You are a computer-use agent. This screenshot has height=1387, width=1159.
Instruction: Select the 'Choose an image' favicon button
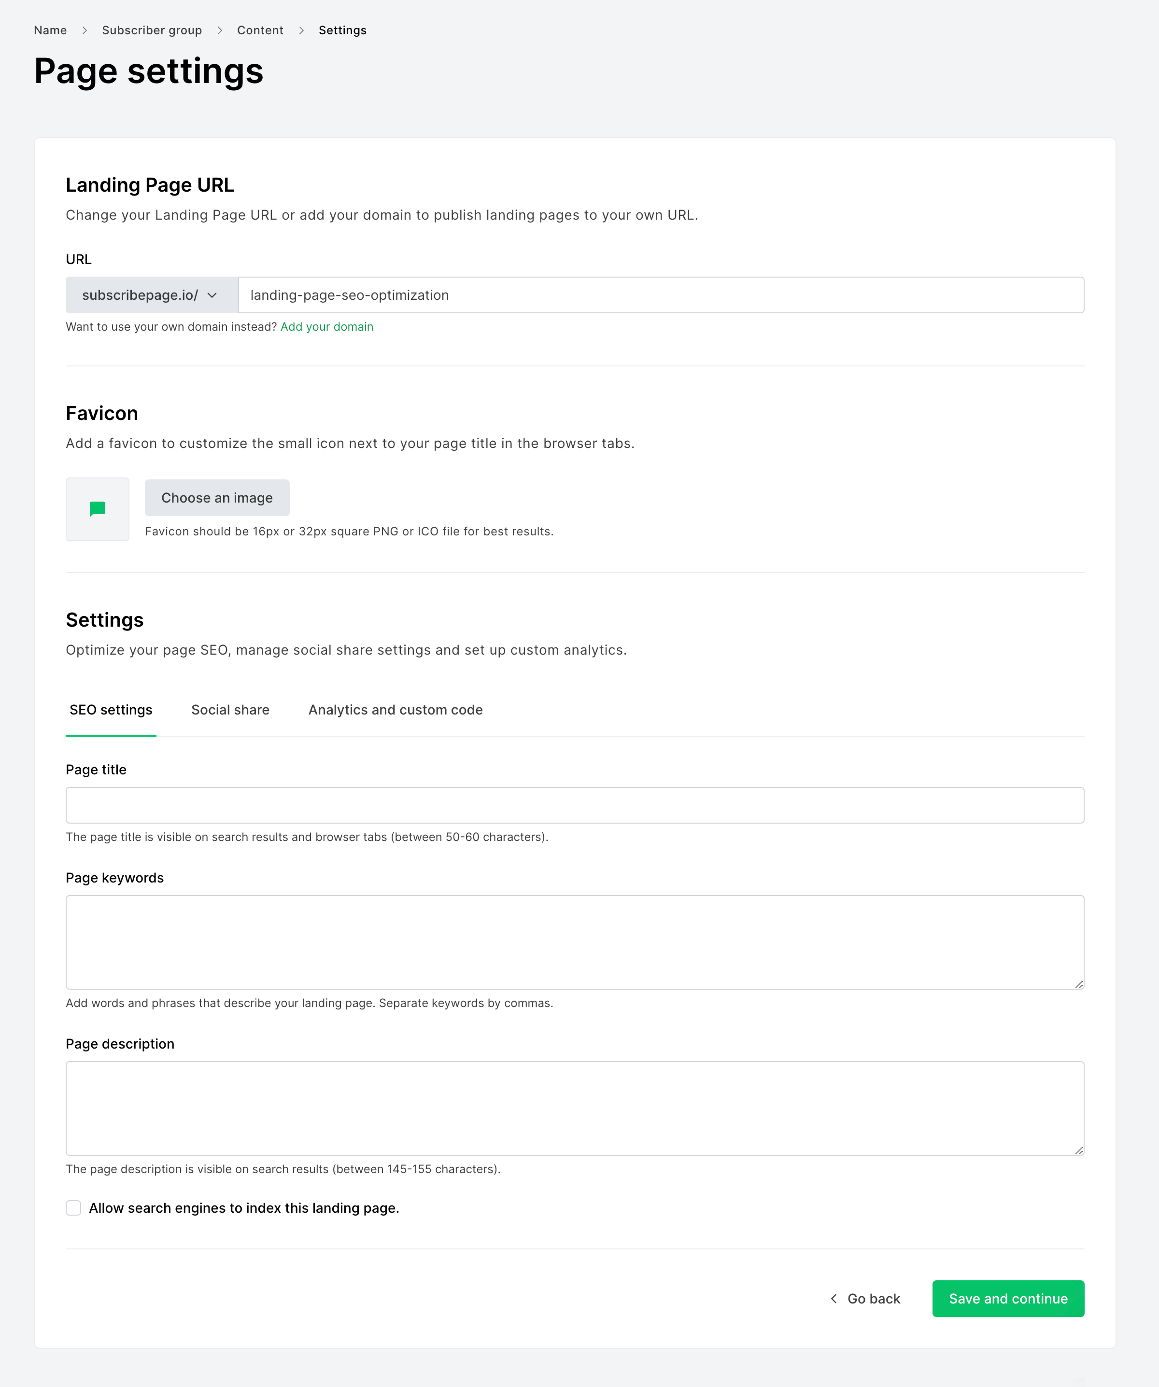(x=217, y=498)
